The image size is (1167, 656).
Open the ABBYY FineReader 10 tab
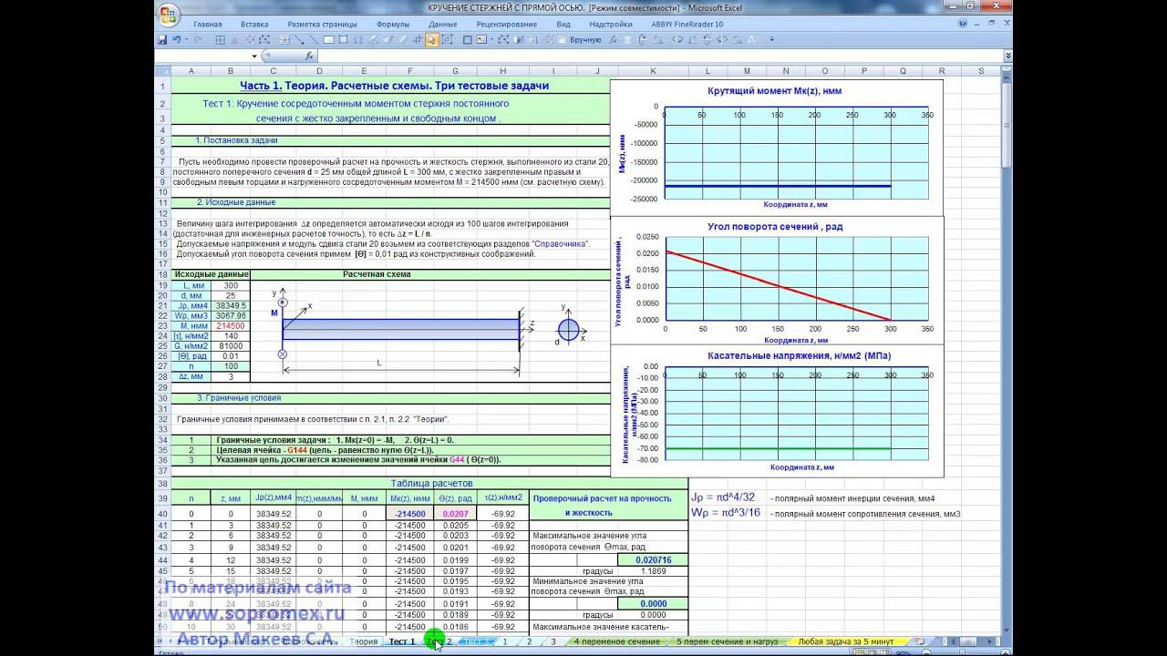coord(687,25)
